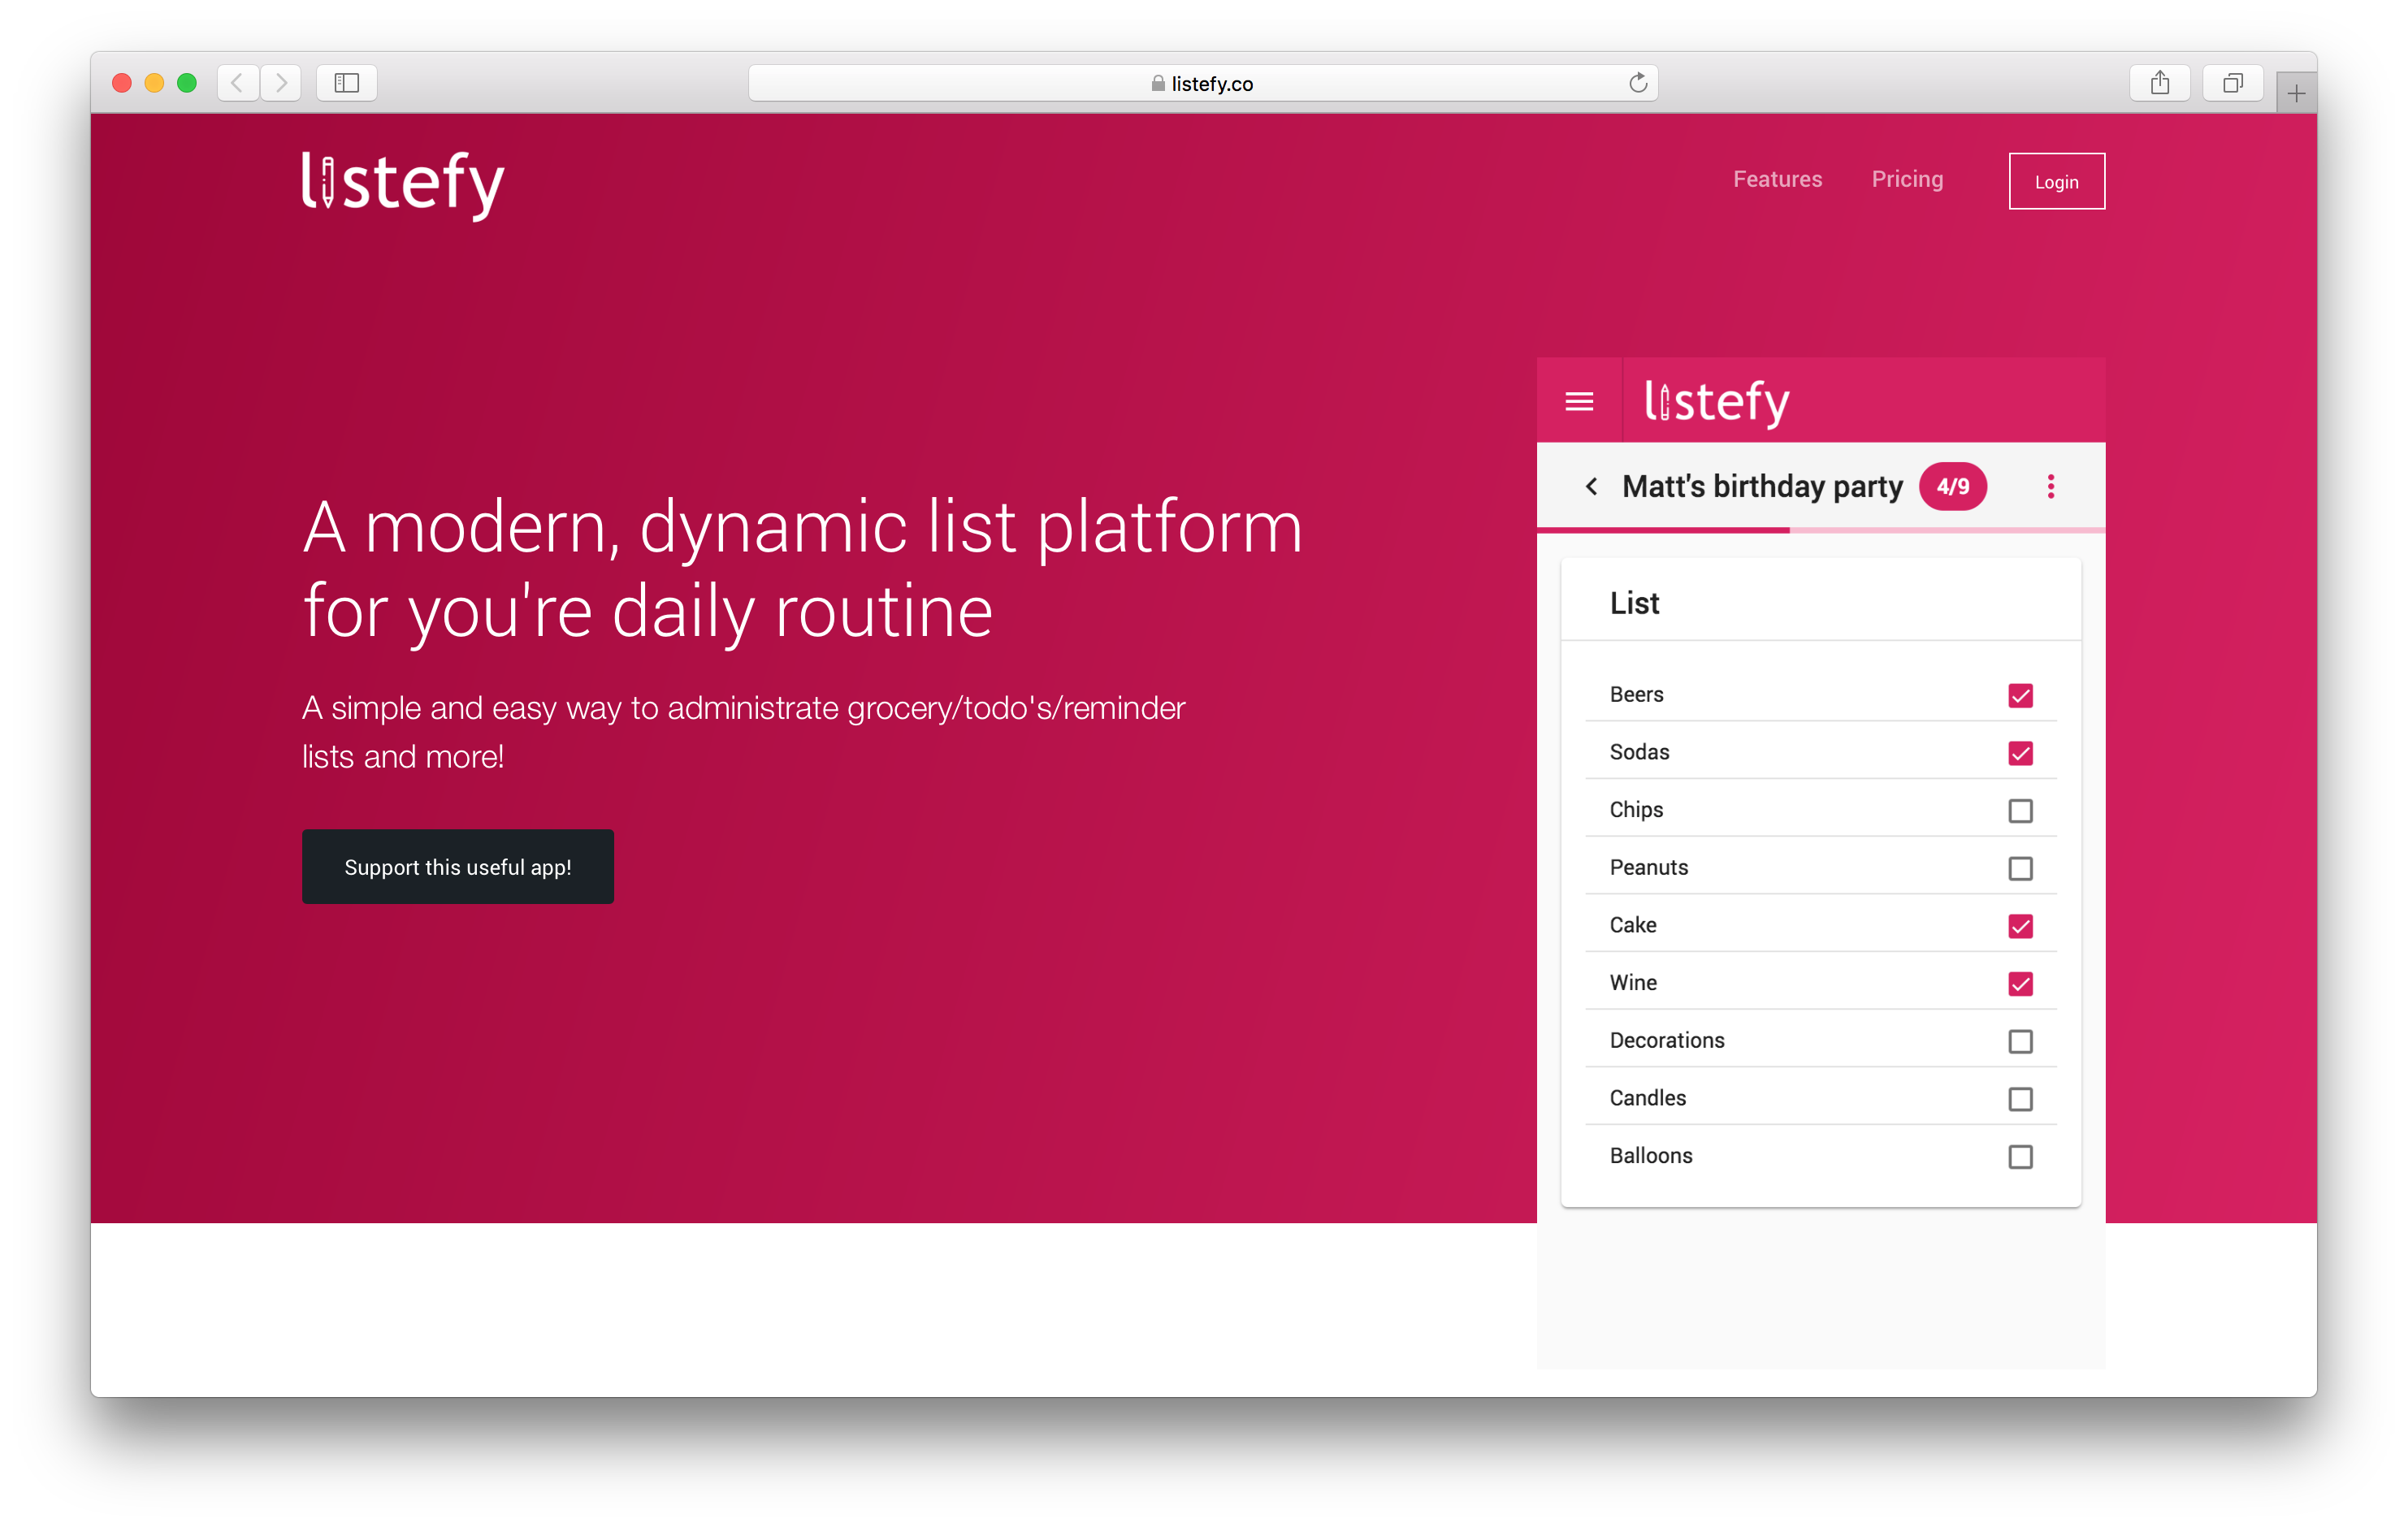Select the Features menu item
Screen dimensions: 2408x1527
[x=1777, y=179]
